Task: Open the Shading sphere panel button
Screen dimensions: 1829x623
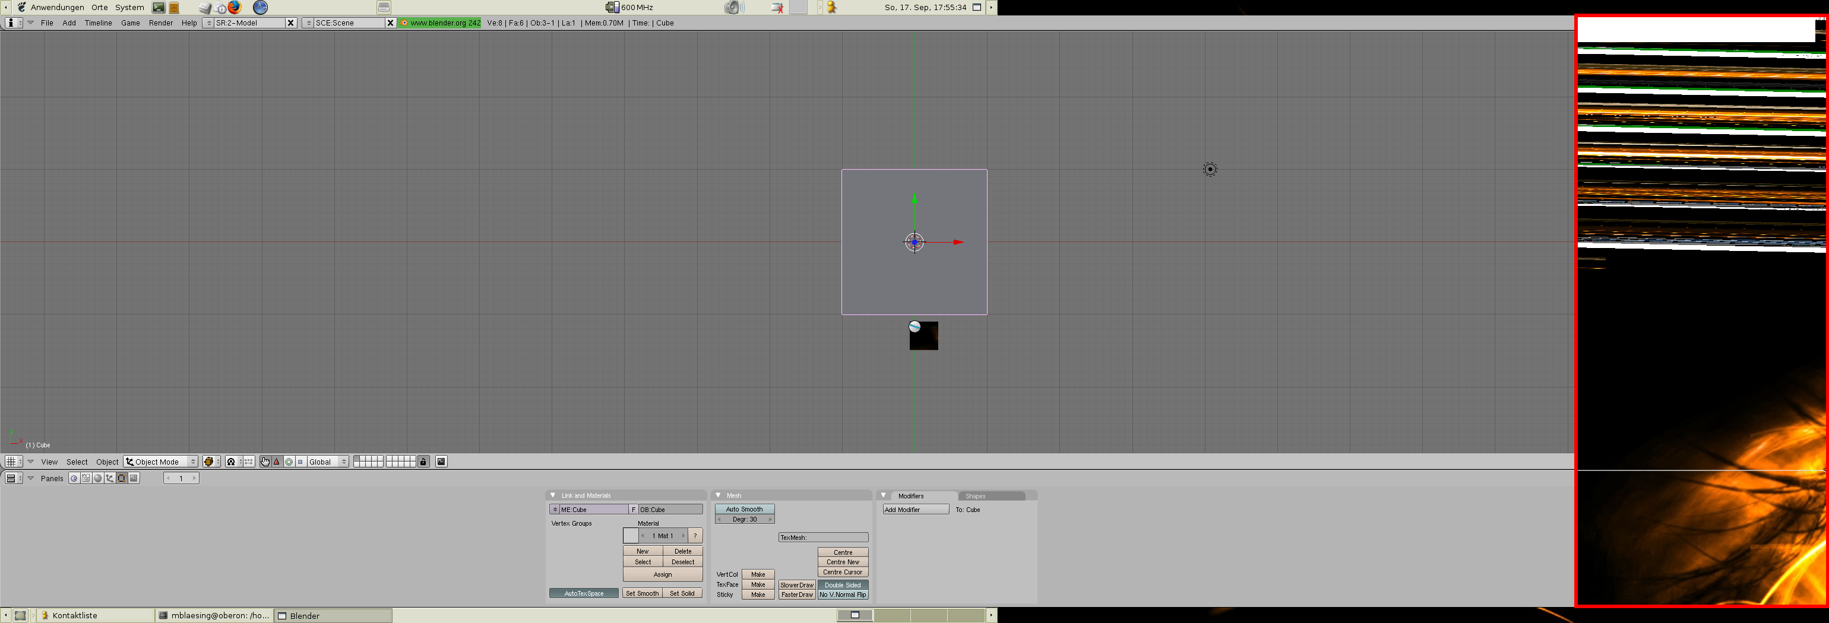Action: coord(98,478)
